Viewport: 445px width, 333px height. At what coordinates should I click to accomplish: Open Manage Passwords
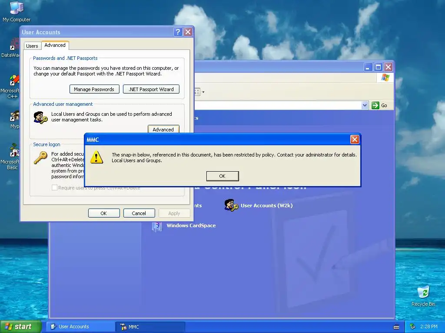click(94, 89)
